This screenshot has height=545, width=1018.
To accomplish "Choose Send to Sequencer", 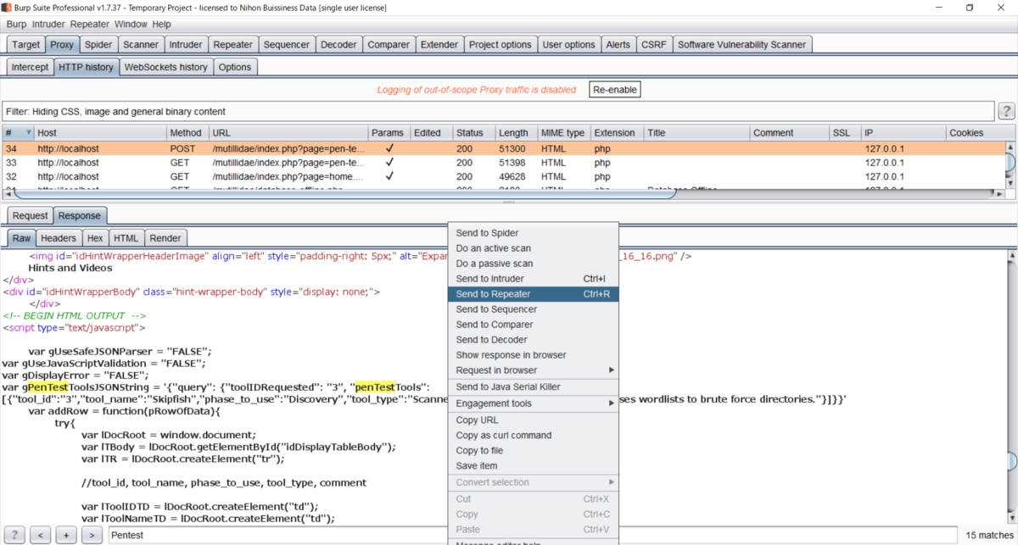I will [534, 309].
